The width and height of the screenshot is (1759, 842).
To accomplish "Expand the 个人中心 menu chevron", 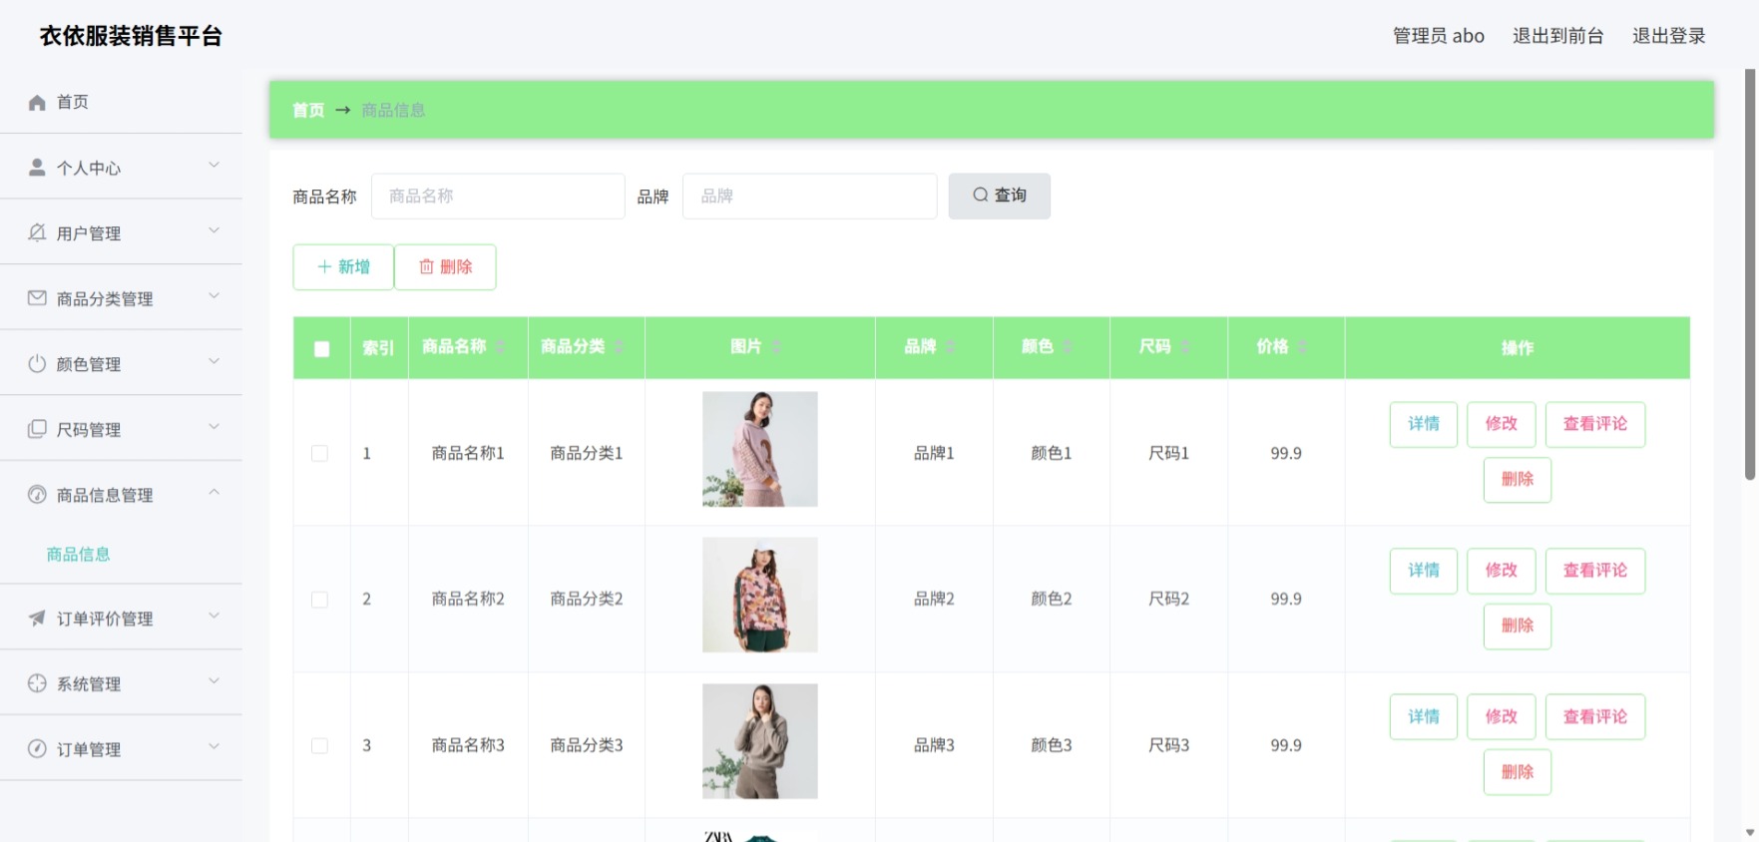I will 214,165.
